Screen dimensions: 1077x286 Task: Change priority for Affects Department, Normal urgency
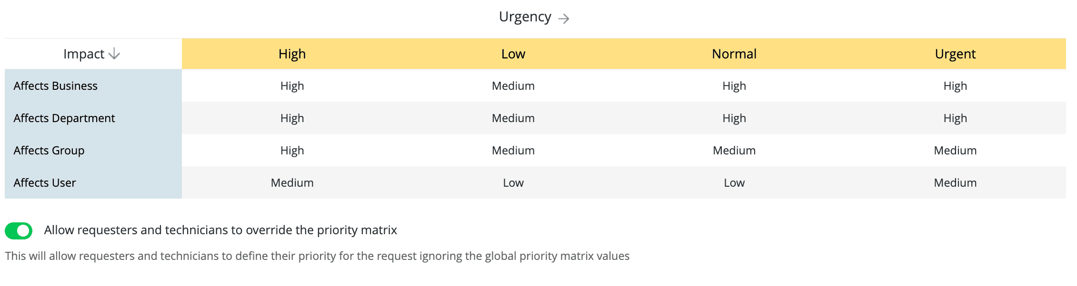[x=734, y=118]
